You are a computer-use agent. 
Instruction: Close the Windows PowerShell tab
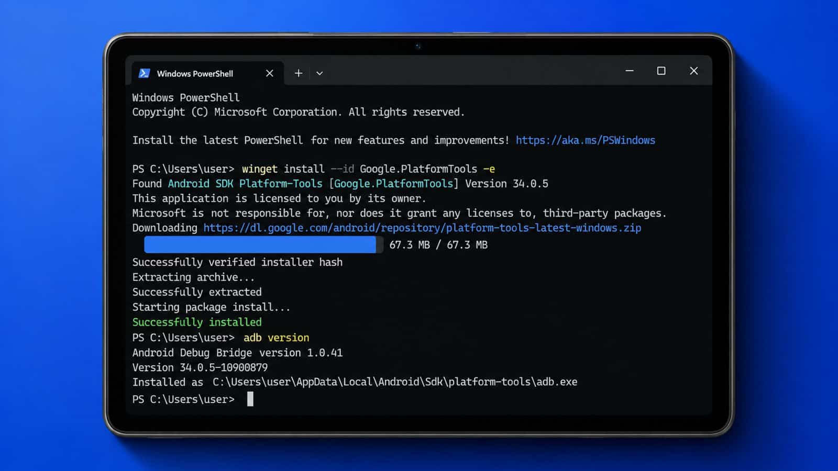tap(270, 73)
